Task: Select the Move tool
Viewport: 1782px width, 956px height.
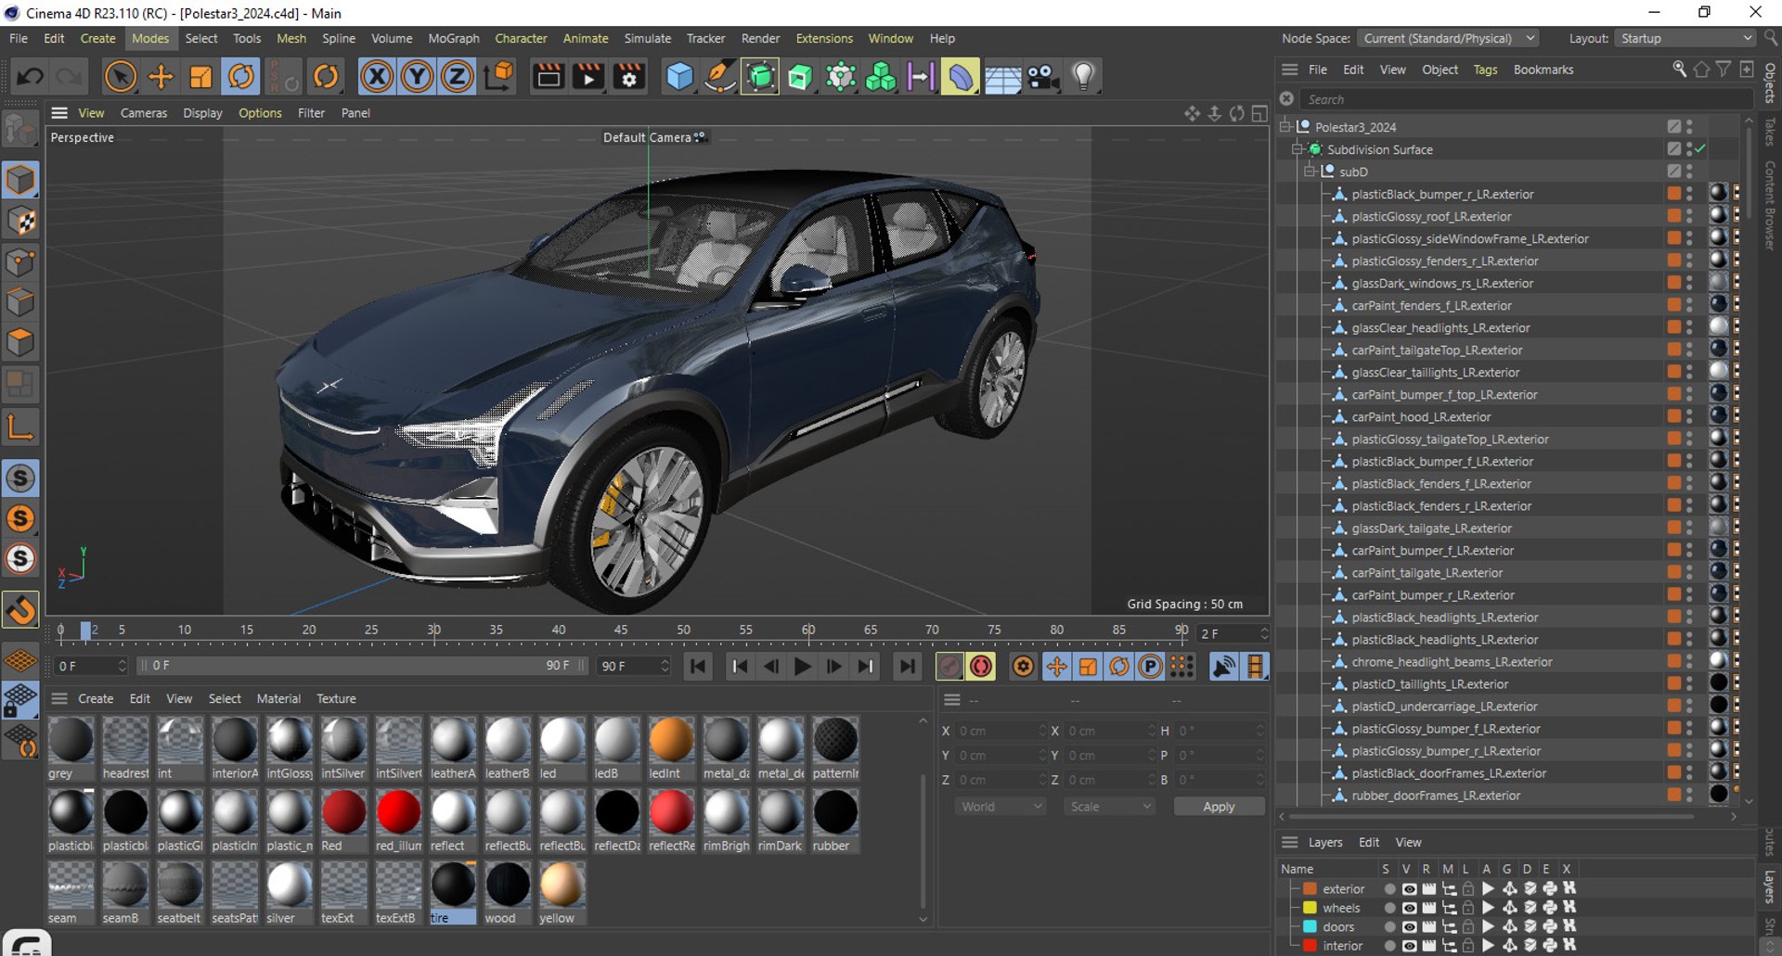Action: pos(161,76)
